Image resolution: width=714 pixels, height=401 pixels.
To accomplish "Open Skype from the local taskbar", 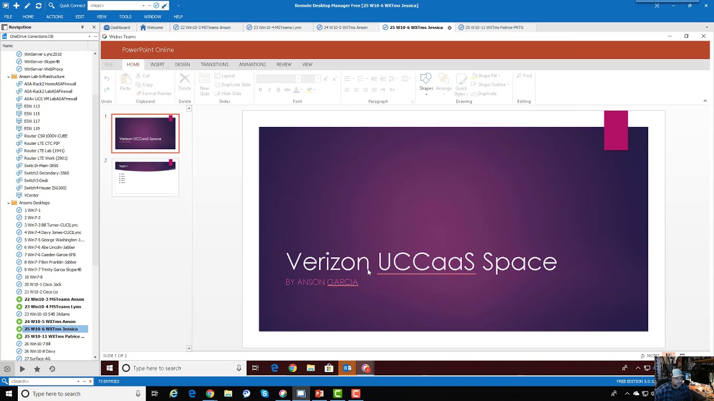I will 264,394.
